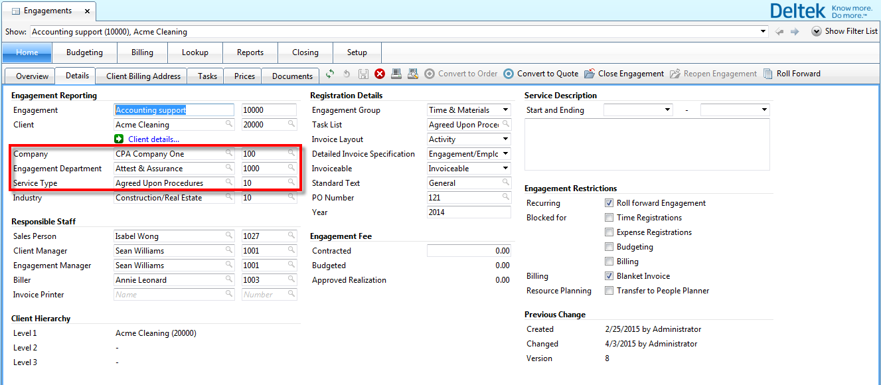Viewport: 881px width, 385px height.
Task: Click the search icon in Sales Person field
Action: coord(228,236)
